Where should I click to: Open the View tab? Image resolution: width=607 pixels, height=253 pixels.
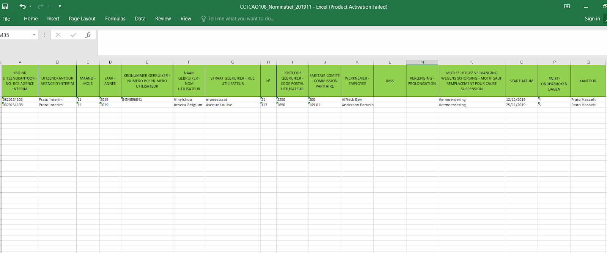[186, 19]
